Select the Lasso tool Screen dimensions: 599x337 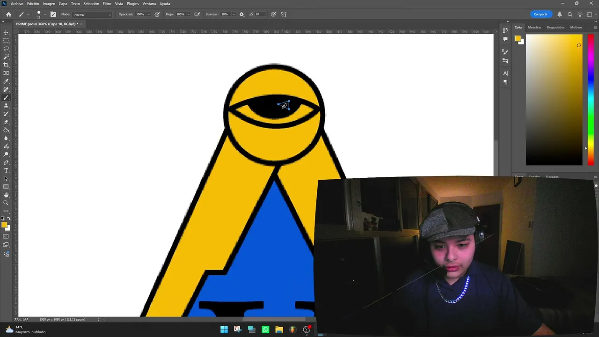(x=6, y=49)
